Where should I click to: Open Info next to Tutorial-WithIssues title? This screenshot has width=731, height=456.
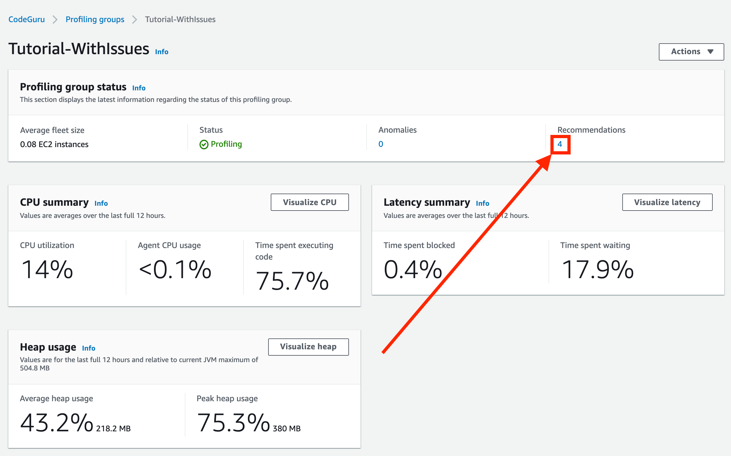click(162, 52)
